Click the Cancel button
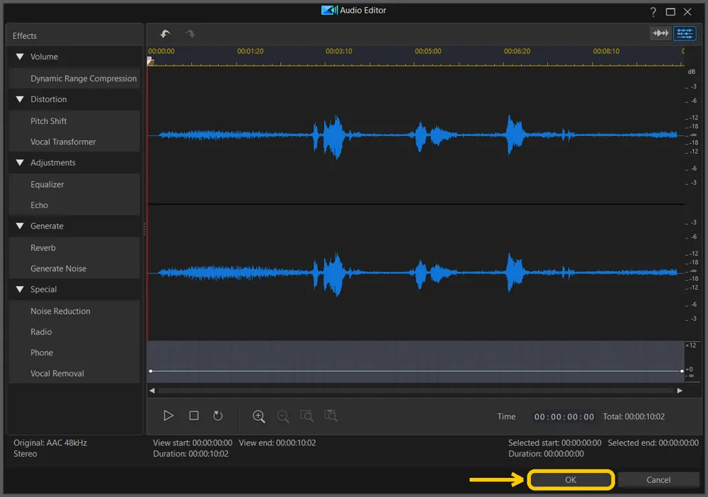 coord(658,479)
